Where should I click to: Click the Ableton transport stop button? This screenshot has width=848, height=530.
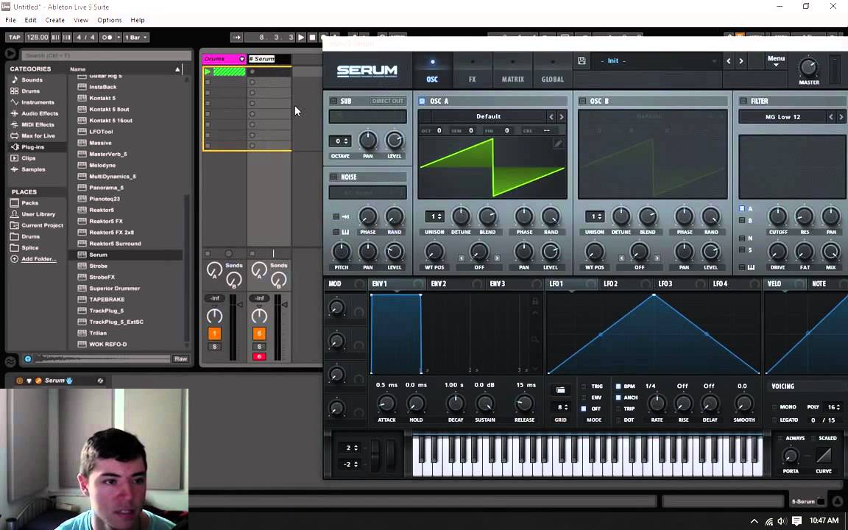click(312, 38)
